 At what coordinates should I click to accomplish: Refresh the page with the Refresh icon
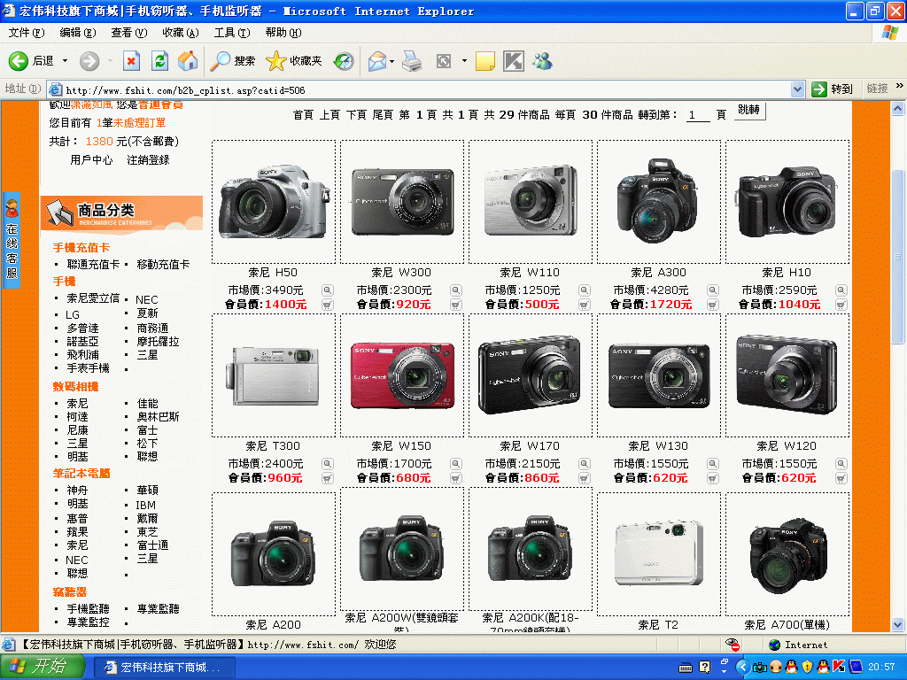pos(159,61)
